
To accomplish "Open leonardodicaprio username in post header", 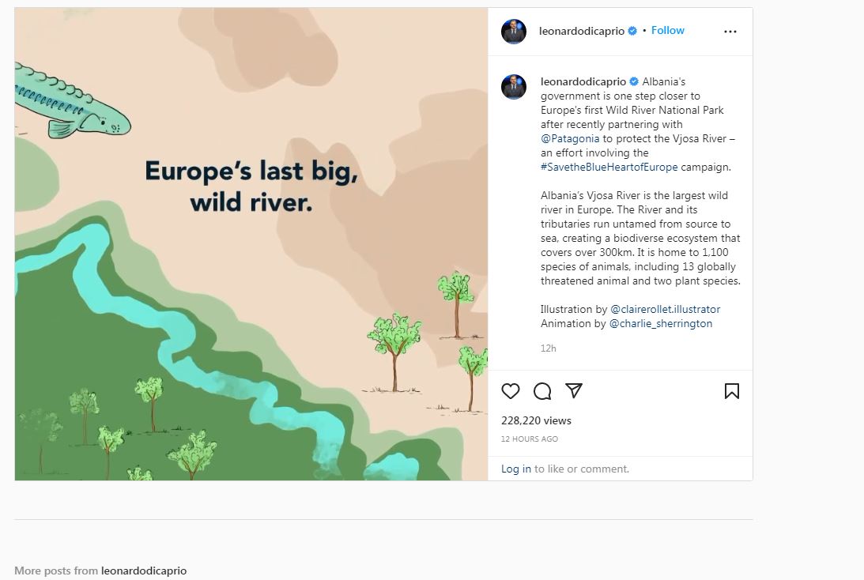I will tap(582, 31).
